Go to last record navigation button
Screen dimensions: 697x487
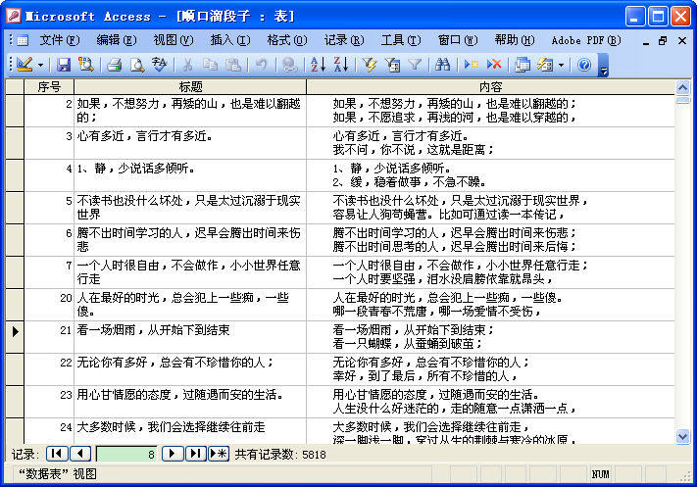pos(196,454)
